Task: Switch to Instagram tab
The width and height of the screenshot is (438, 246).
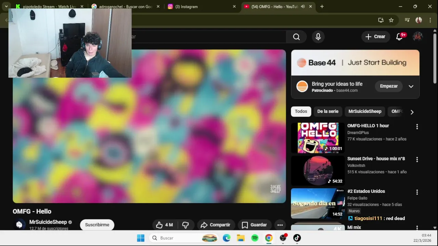Action: point(202,6)
